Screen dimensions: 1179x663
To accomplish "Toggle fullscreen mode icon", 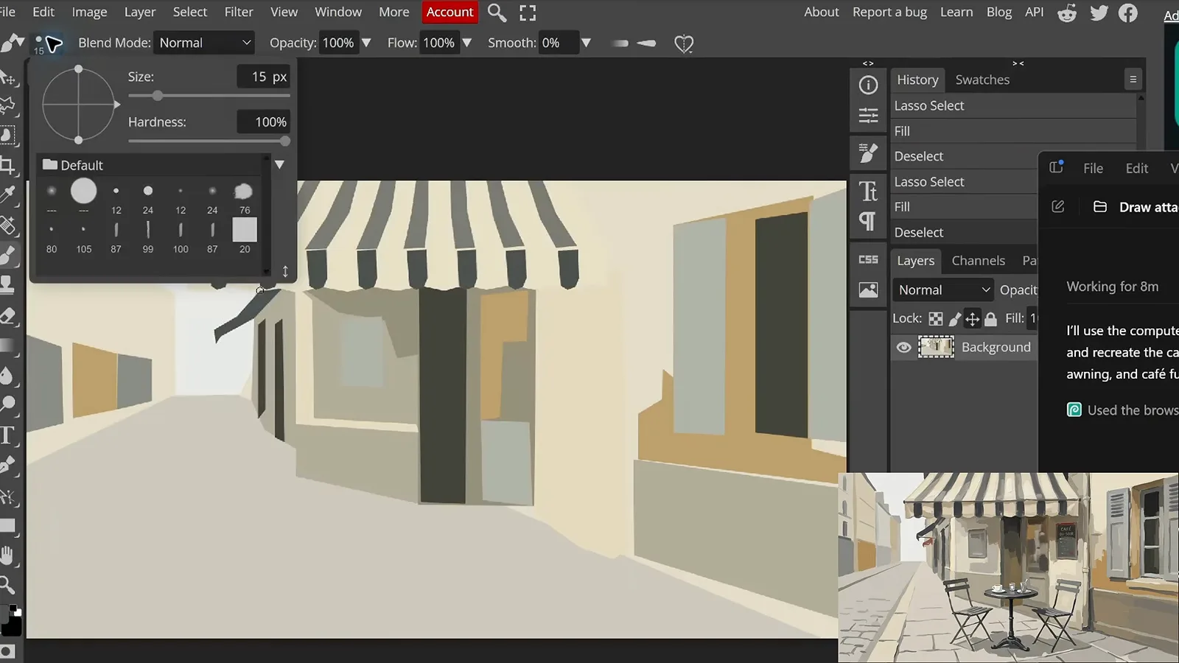I will [528, 13].
